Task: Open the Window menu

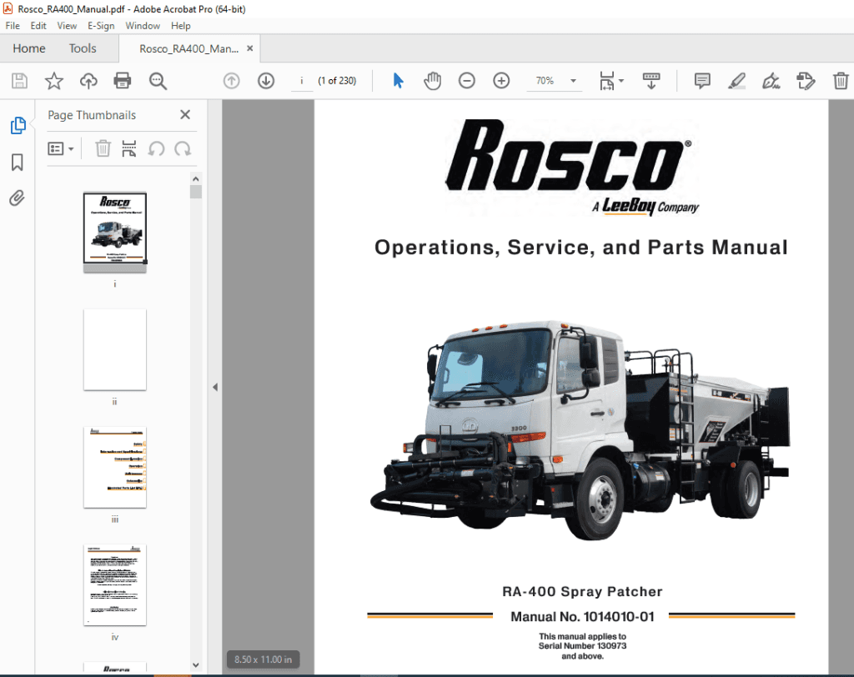Action: [143, 26]
